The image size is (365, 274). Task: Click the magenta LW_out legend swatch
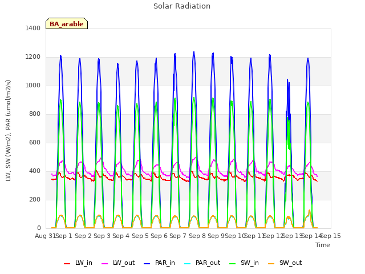pos(105,264)
